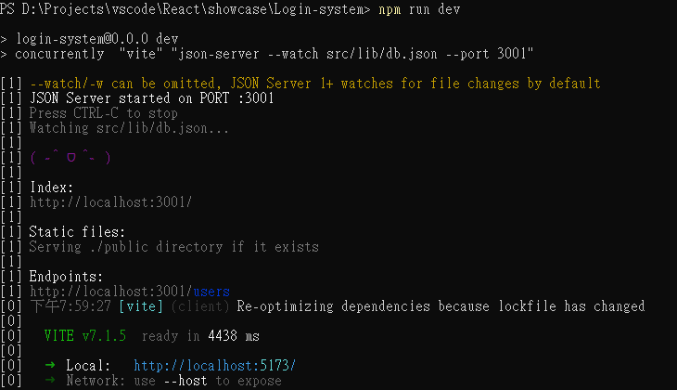This screenshot has height=390, width=677.
Task: Click the yellow npm run dev command
Action: (419, 9)
